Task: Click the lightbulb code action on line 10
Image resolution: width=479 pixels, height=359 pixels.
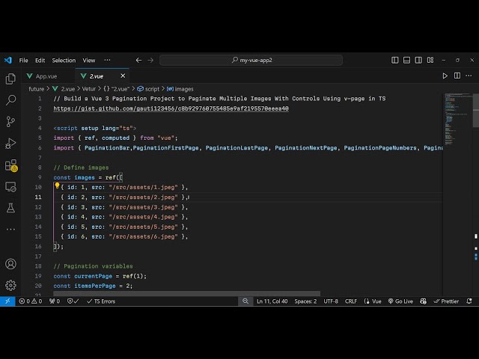Action: click(57, 186)
